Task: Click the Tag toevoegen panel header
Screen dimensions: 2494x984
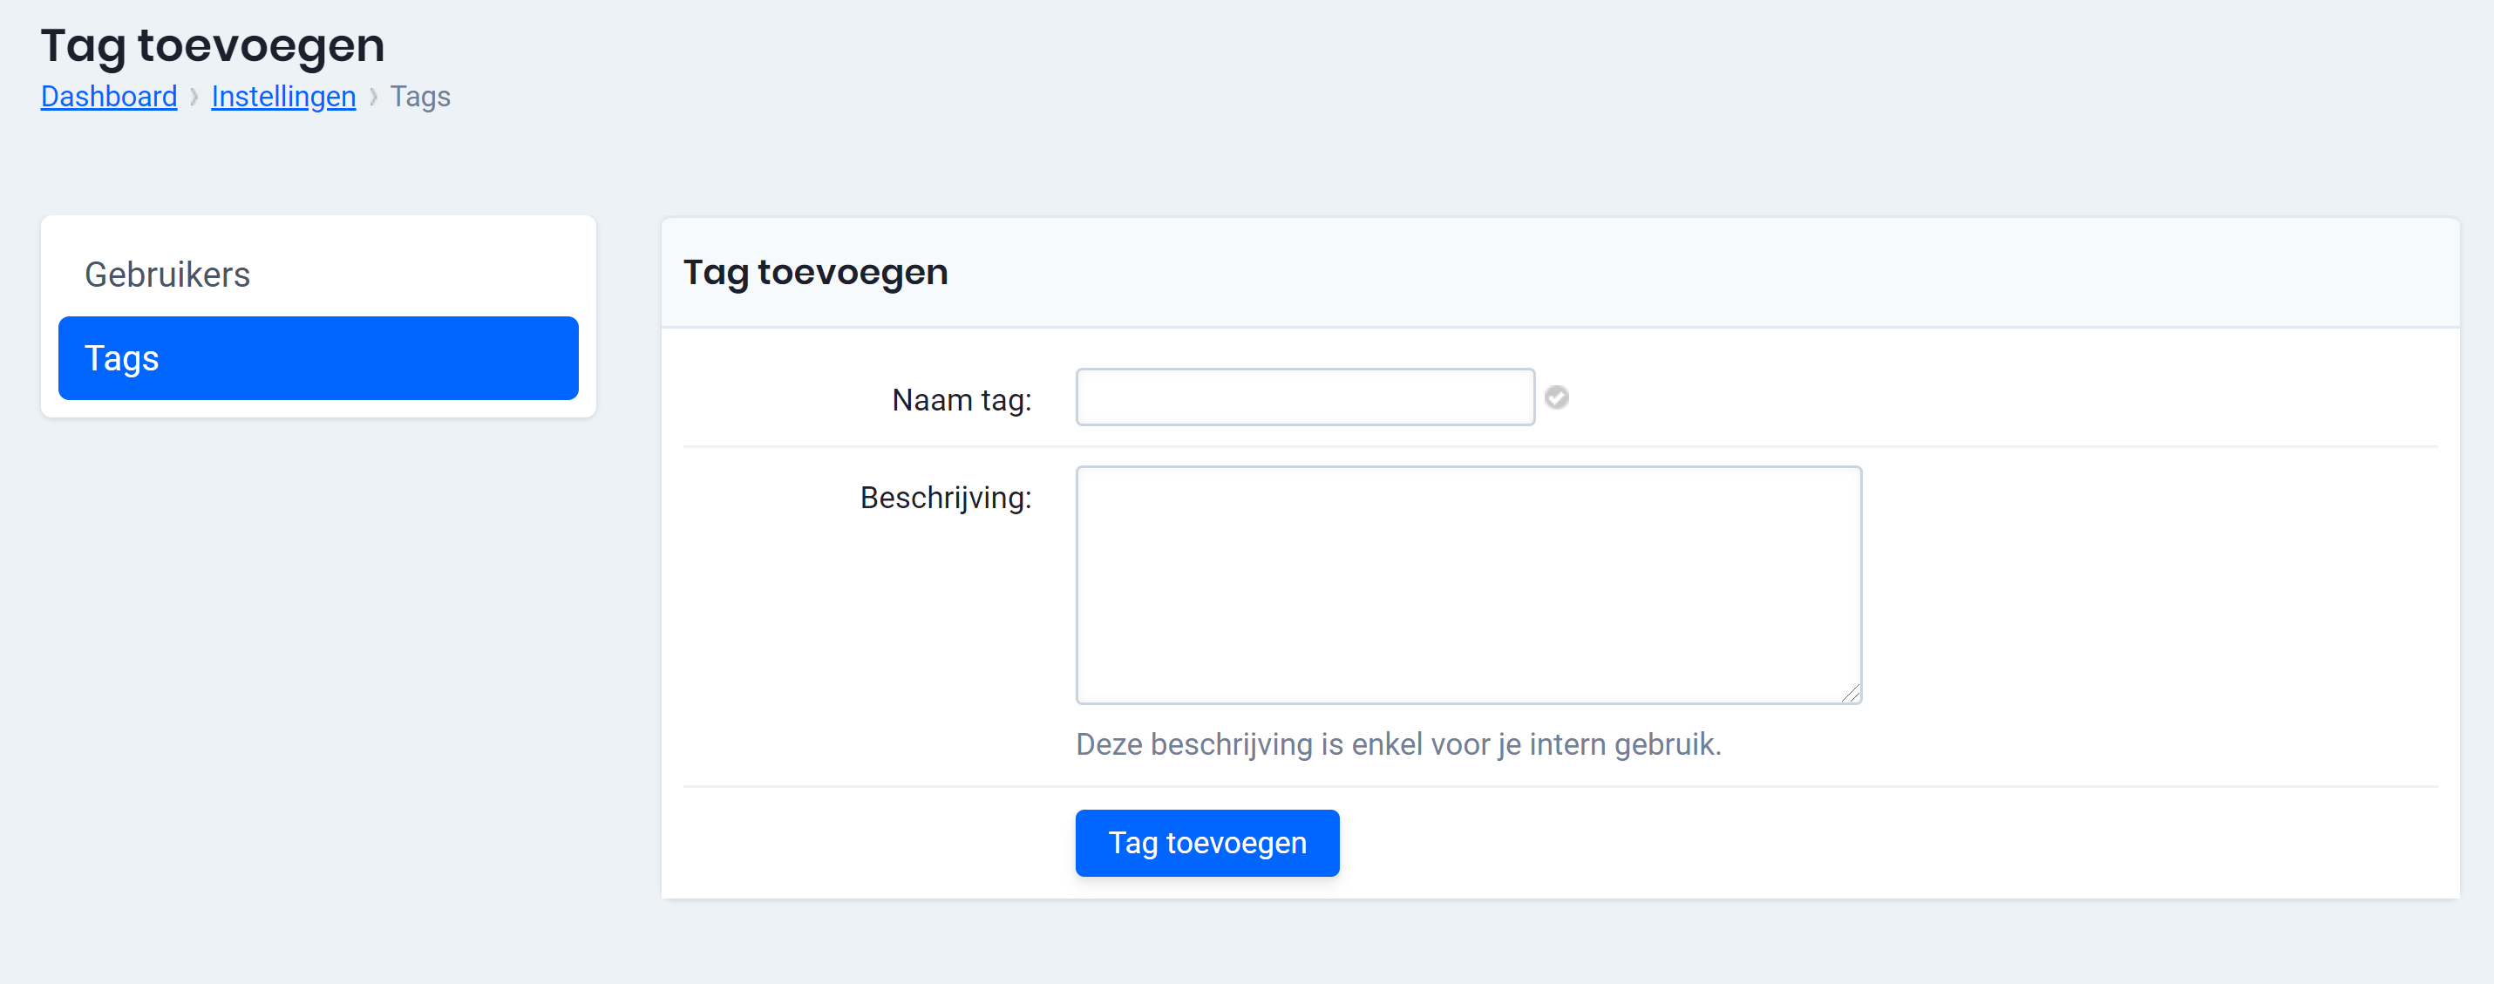Action: tap(815, 272)
